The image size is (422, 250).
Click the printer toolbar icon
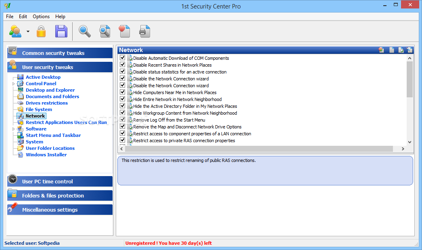click(x=144, y=31)
